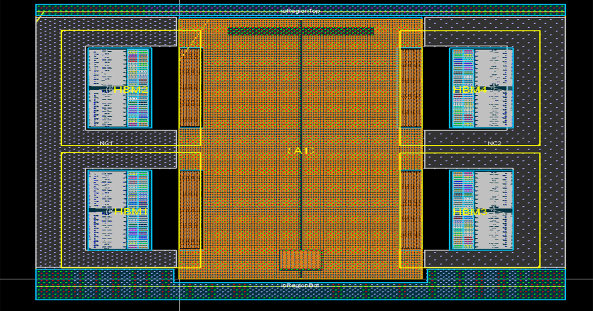The image size is (593, 311).
Task: Click the vertical crosshair ruler line on the left
Action: tap(179, 148)
